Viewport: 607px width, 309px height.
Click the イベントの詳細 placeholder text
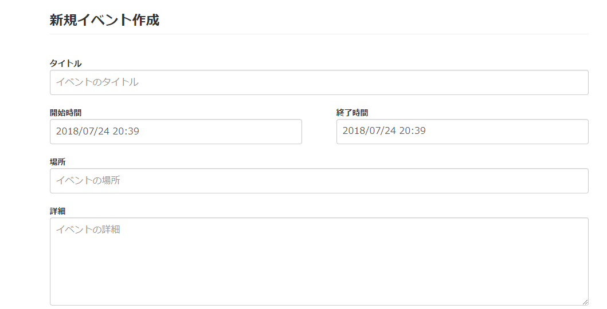click(88, 230)
